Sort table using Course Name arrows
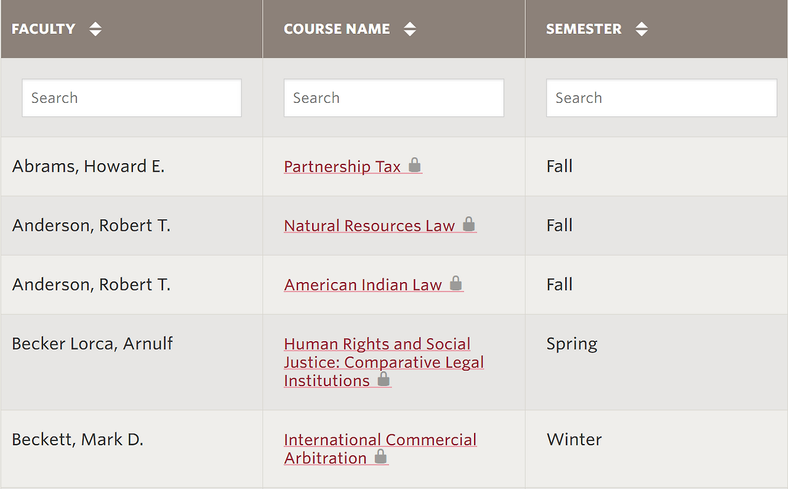Screen dimensions: 788x489 point(410,29)
